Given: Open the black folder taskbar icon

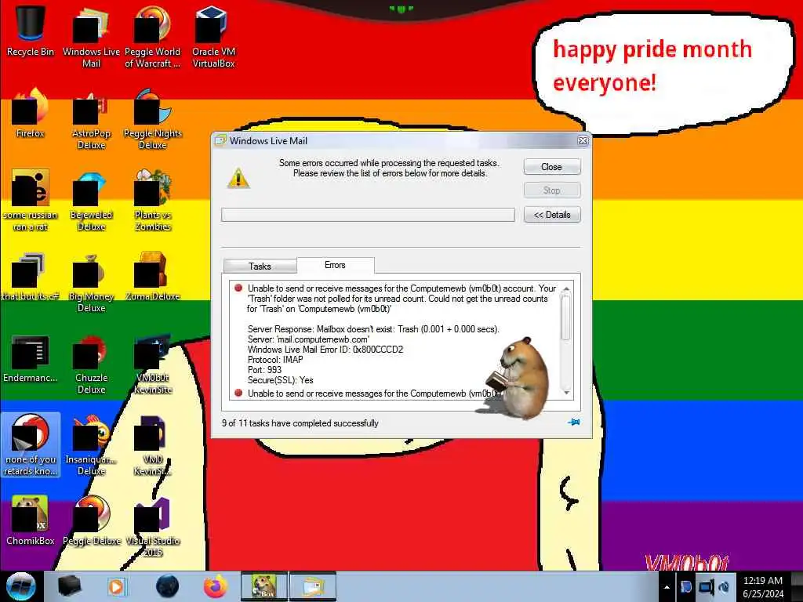Looking at the screenshot, I should click(69, 586).
